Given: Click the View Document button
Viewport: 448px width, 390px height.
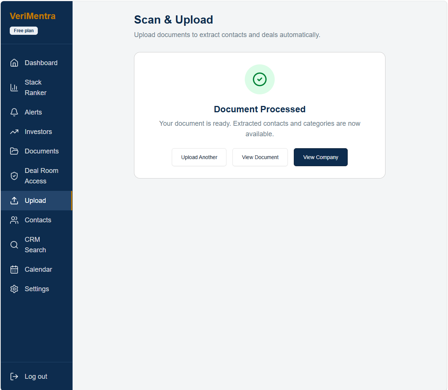Looking at the screenshot, I should tap(260, 157).
